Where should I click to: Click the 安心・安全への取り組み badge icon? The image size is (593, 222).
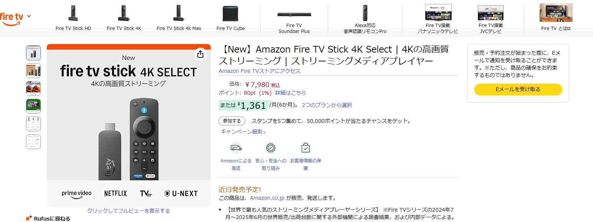point(271,148)
